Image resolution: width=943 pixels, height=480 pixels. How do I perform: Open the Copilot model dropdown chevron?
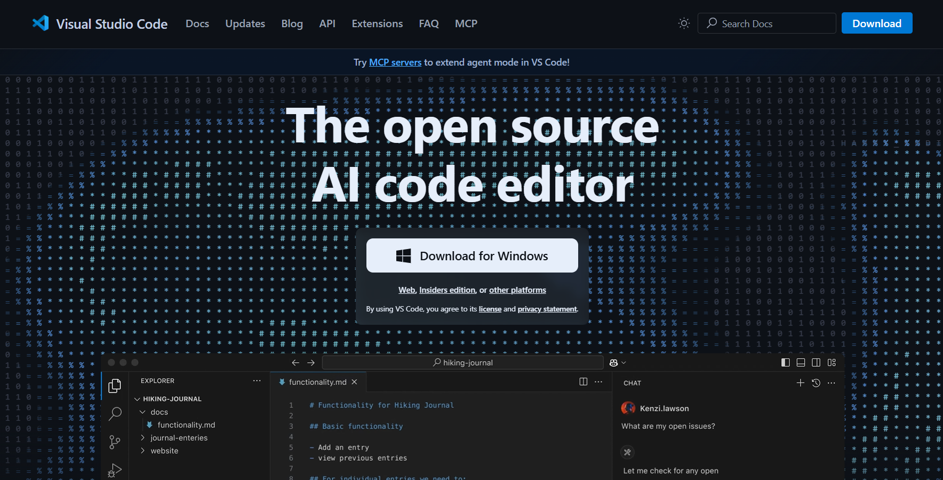[622, 363]
